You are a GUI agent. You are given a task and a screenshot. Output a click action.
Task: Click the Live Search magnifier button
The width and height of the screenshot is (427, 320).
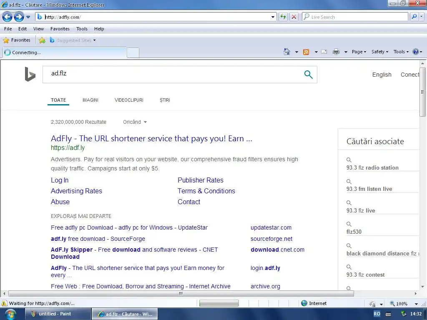[414, 17]
